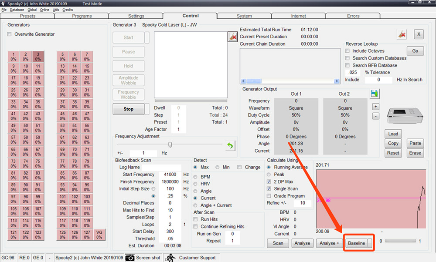Switch to the Programs tab
Viewport: 436px width, 262px height.
point(82,15)
